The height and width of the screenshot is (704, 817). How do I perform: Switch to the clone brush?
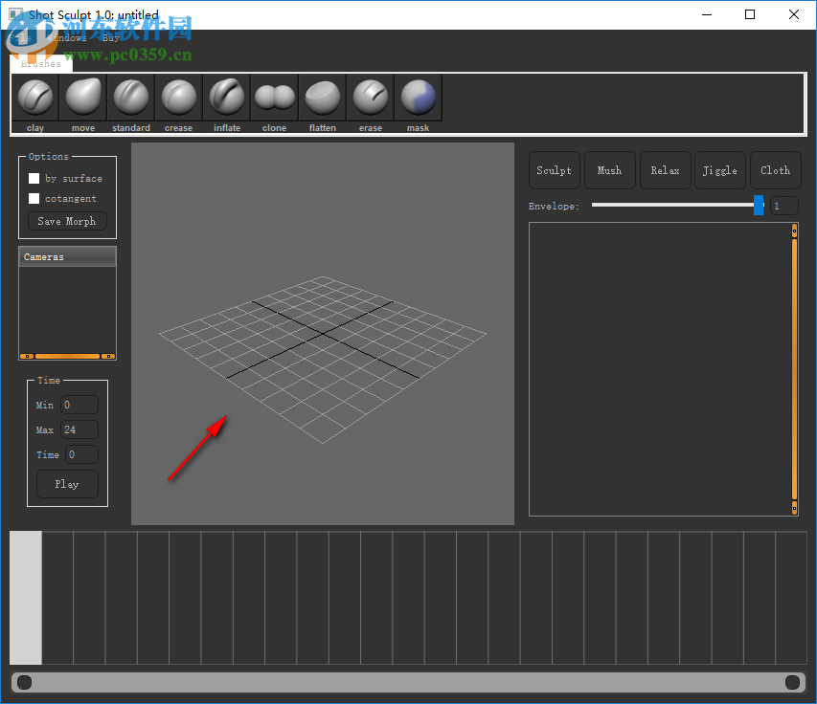(275, 98)
